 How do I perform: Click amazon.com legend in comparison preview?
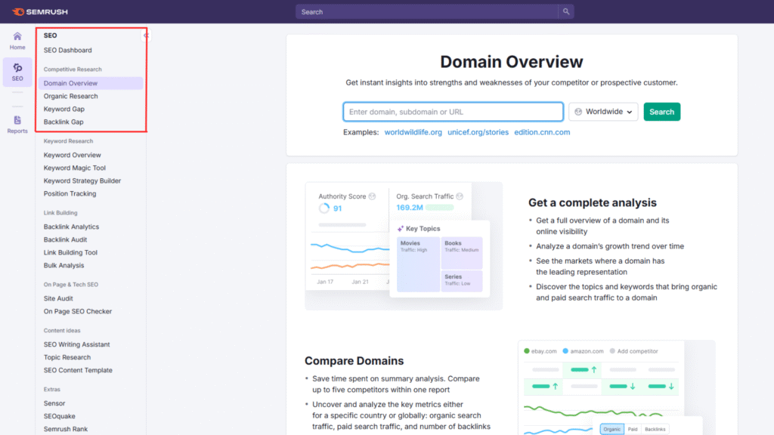583,351
